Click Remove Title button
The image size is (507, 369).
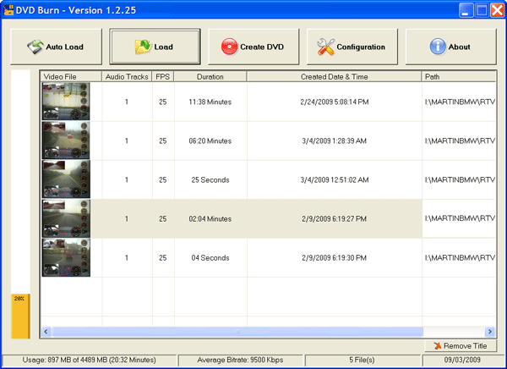point(459,346)
